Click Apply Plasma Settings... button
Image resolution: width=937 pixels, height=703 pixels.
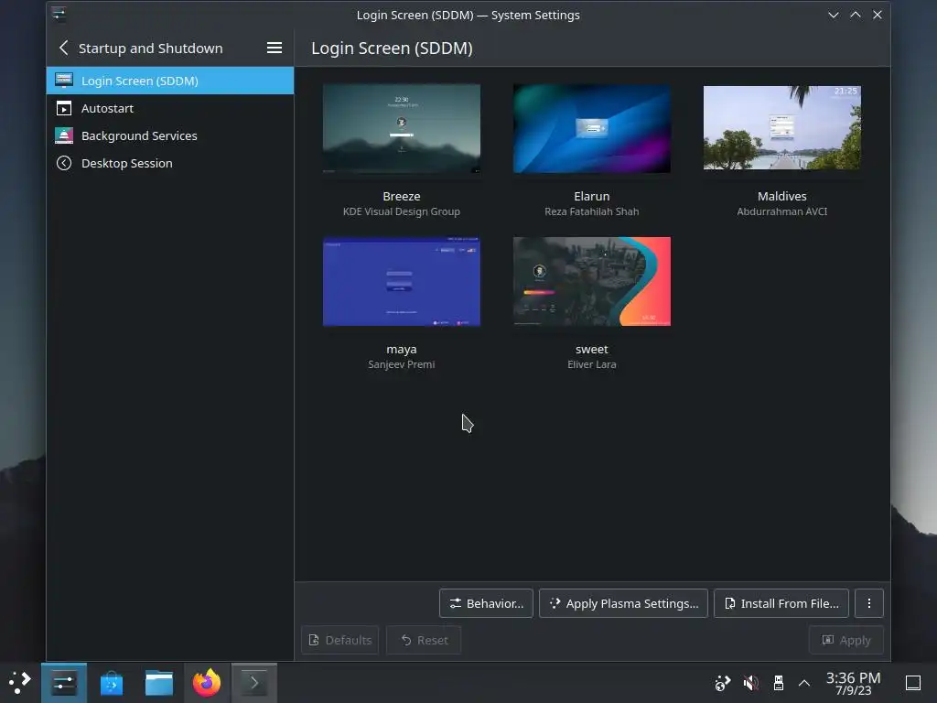coord(623,603)
